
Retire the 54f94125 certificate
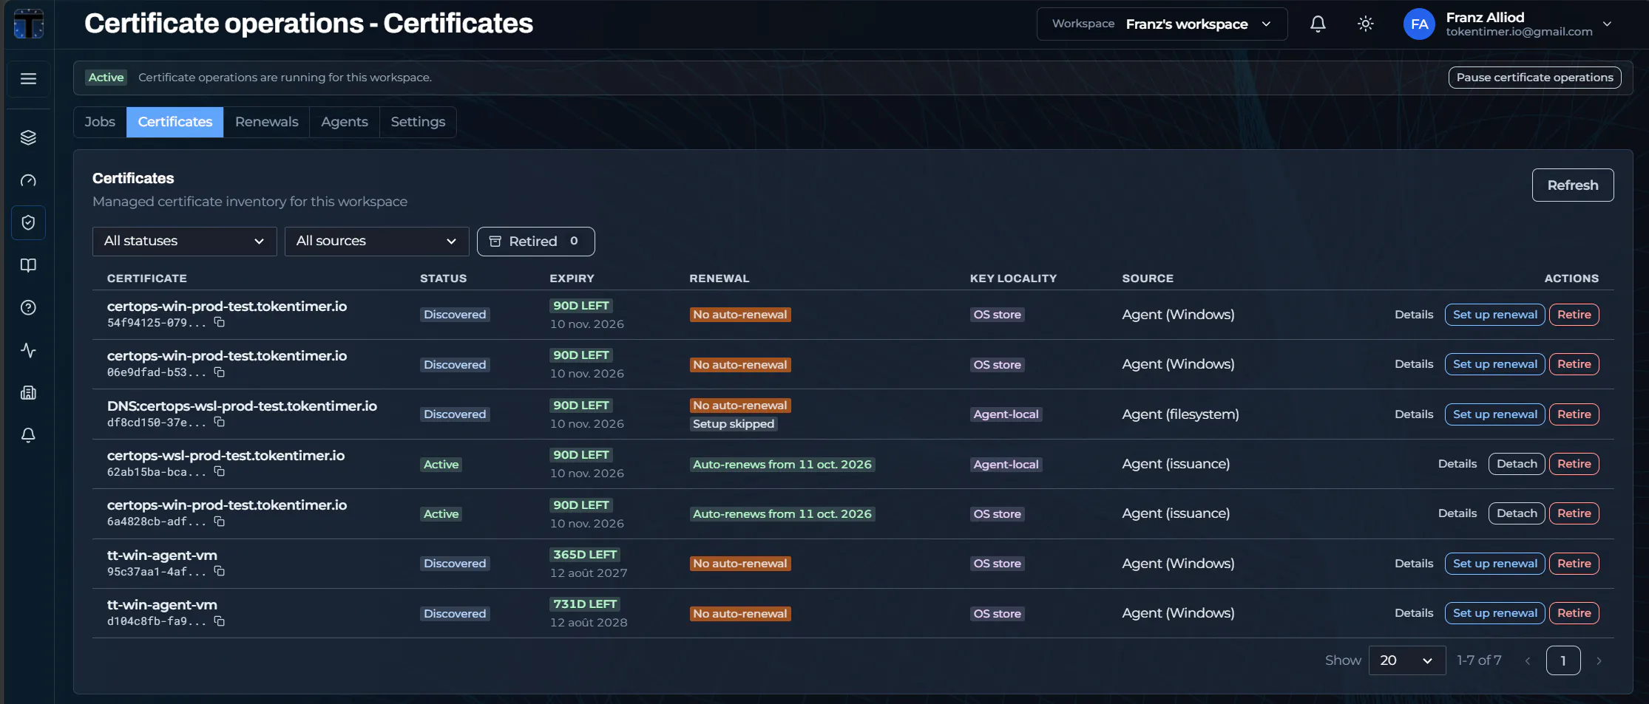[x=1574, y=315]
